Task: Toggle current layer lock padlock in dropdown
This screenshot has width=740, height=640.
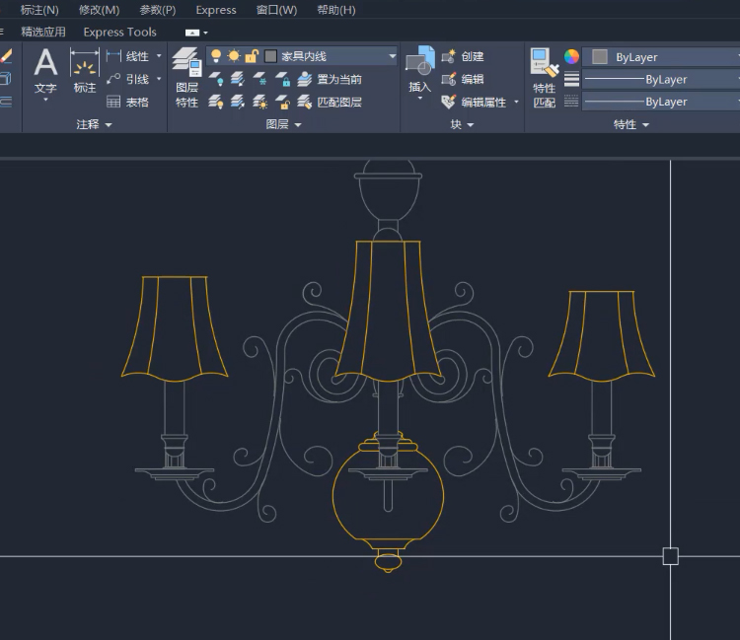Action: click(252, 56)
